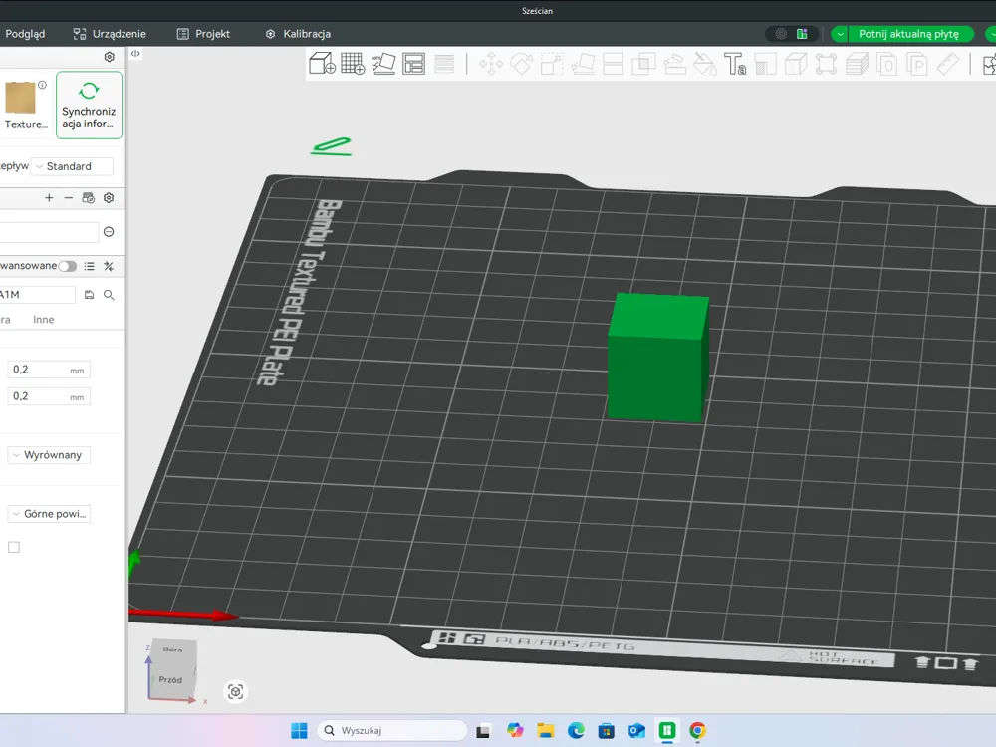996x747 pixels.
Task: Click the square frame with corner handles icon
Action: pos(826,64)
